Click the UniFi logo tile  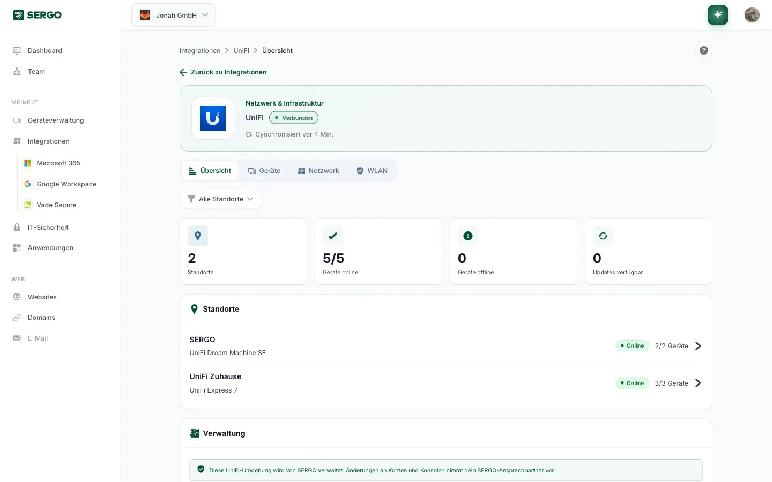[213, 118]
